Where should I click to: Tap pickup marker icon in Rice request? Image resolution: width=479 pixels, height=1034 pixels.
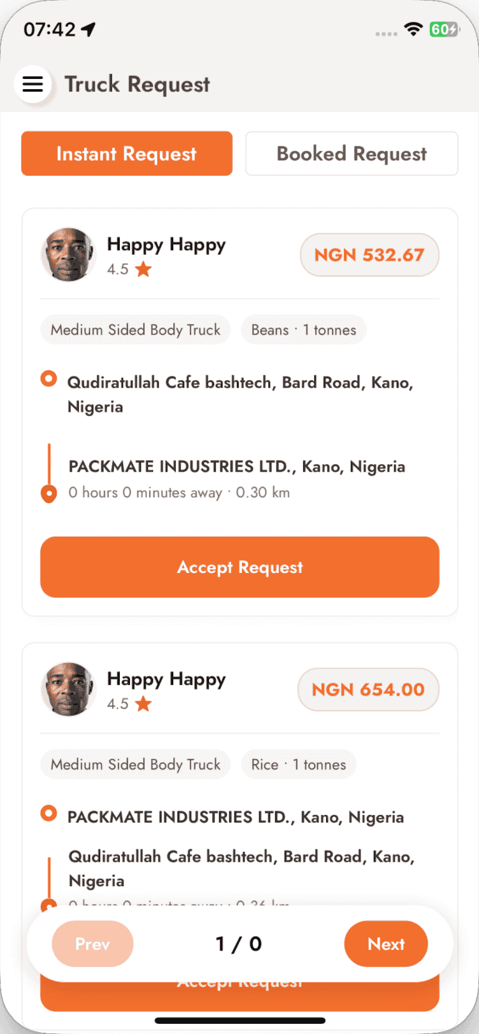(x=48, y=813)
